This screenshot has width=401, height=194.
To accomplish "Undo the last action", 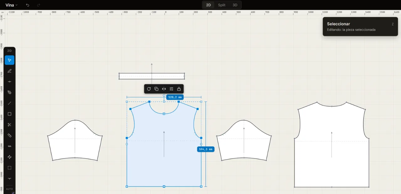I will [x=28, y=5].
